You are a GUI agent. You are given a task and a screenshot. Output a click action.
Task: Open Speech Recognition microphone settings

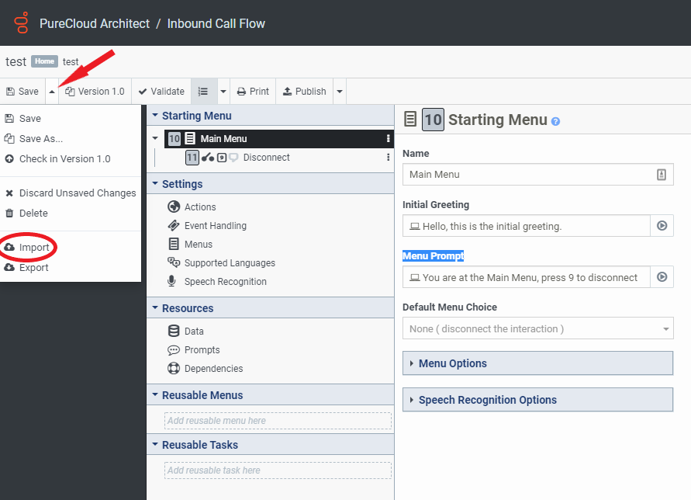[x=217, y=282]
